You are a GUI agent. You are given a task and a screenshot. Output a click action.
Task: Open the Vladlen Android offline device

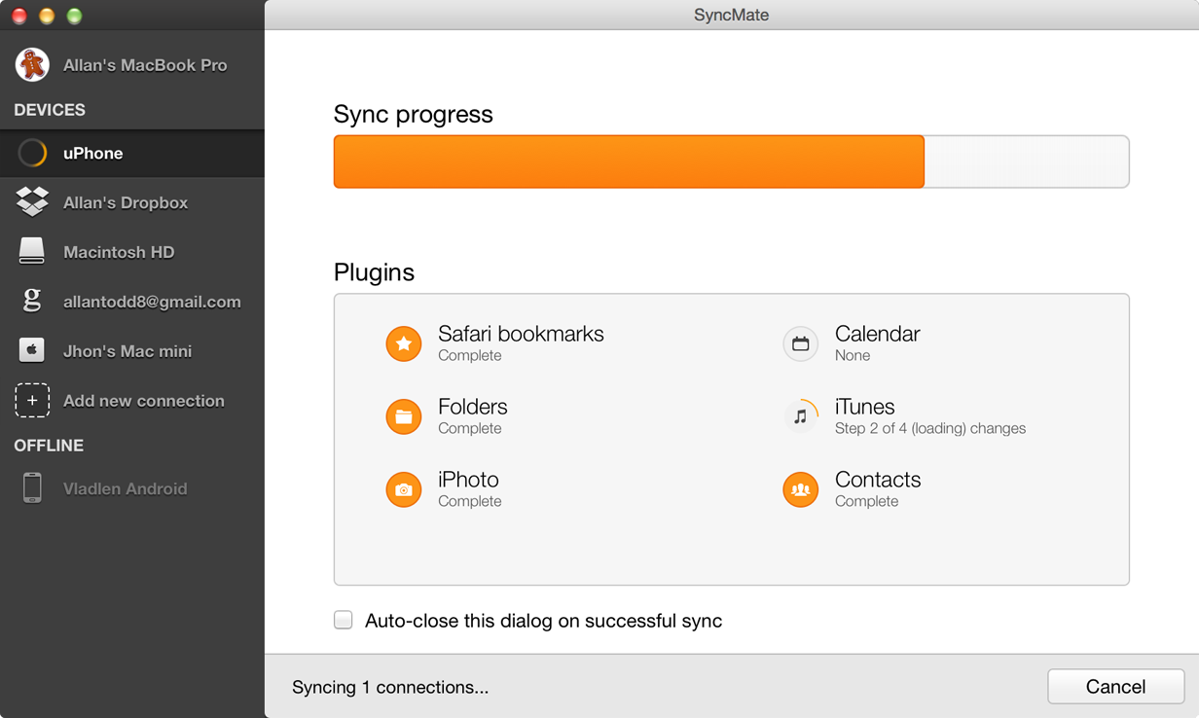click(x=125, y=489)
